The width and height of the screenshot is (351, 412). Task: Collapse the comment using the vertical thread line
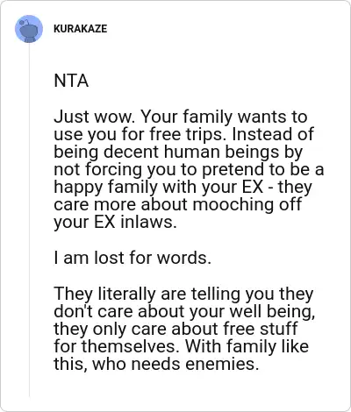[29, 221]
